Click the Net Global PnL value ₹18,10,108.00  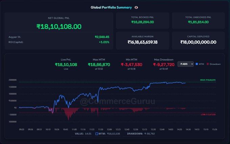59,26
